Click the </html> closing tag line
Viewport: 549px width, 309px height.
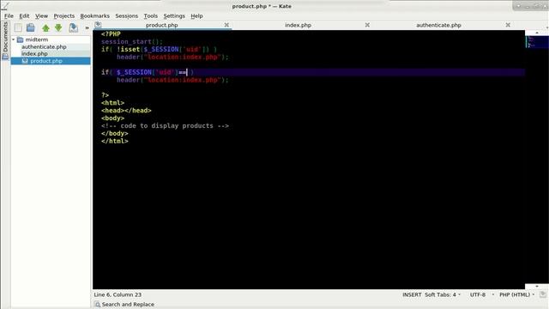(x=114, y=141)
